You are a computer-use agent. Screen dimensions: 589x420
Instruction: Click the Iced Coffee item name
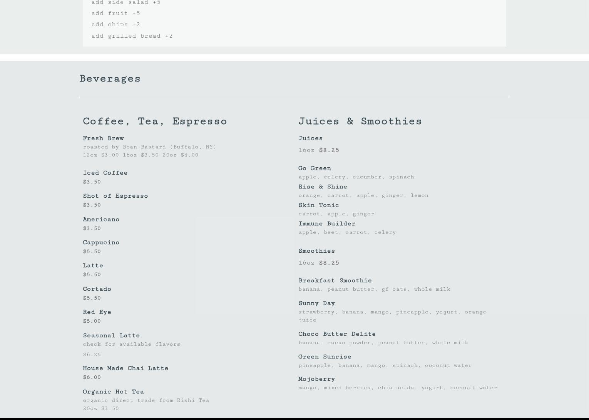[105, 173]
